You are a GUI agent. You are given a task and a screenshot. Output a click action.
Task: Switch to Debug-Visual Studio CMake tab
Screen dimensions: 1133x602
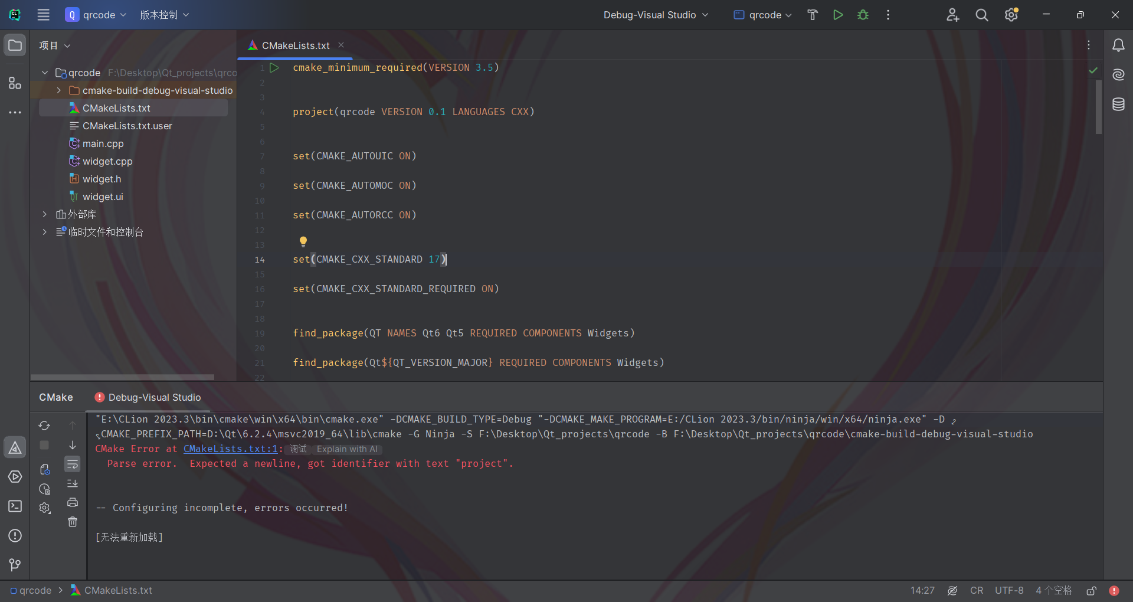148,397
